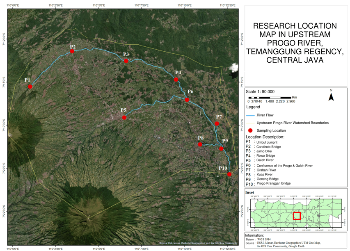Click the white cloud on the map
350x251 pixels.
233,68
